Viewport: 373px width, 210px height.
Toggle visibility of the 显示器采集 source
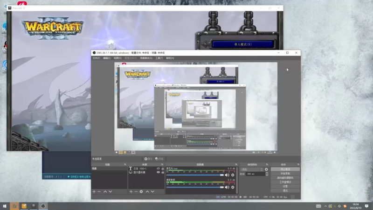[x=158, y=172]
